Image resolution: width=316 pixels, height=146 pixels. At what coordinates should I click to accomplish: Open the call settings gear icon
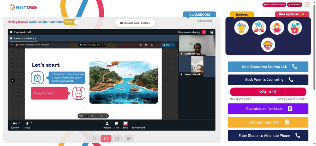[x=11, y=32]
